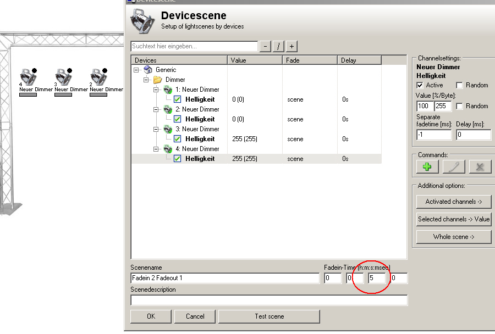
Task: Collapse the 3: Neuer Dimmer node
Action: [156, 129]
